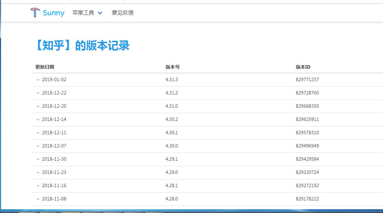This screenshot has height=213, width=383.
Task: Click the expand arrow on the 2018-12-20 row
Action: coord(38,106)
